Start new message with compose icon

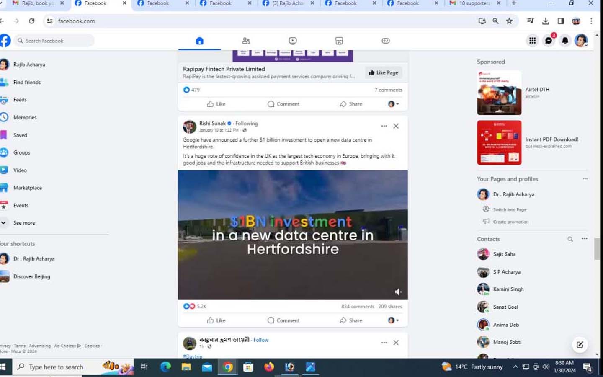click(580, 345)
